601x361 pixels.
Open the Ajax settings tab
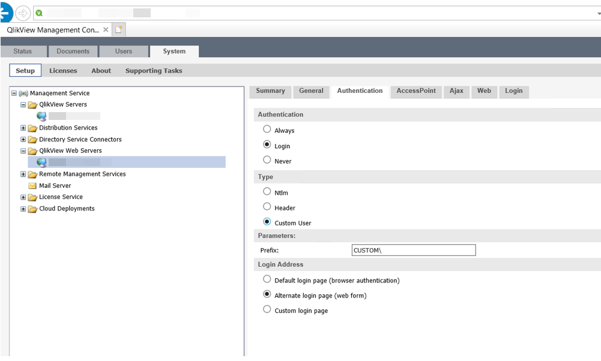click(x=456, y=91)
